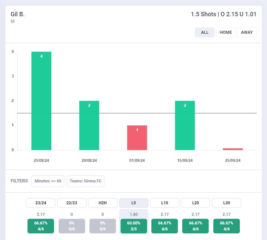The width and height of the screenshot is (267, 240).
Task: Select the L5 tab
Action: (134, 203)
